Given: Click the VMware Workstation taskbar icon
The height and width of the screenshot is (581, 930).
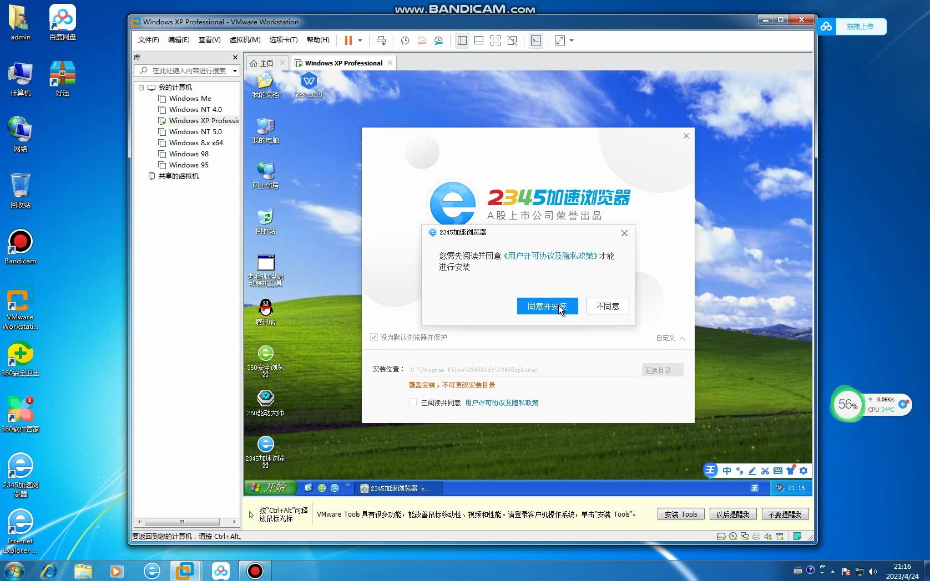Looking at the screenshot, I should (184, 570).
